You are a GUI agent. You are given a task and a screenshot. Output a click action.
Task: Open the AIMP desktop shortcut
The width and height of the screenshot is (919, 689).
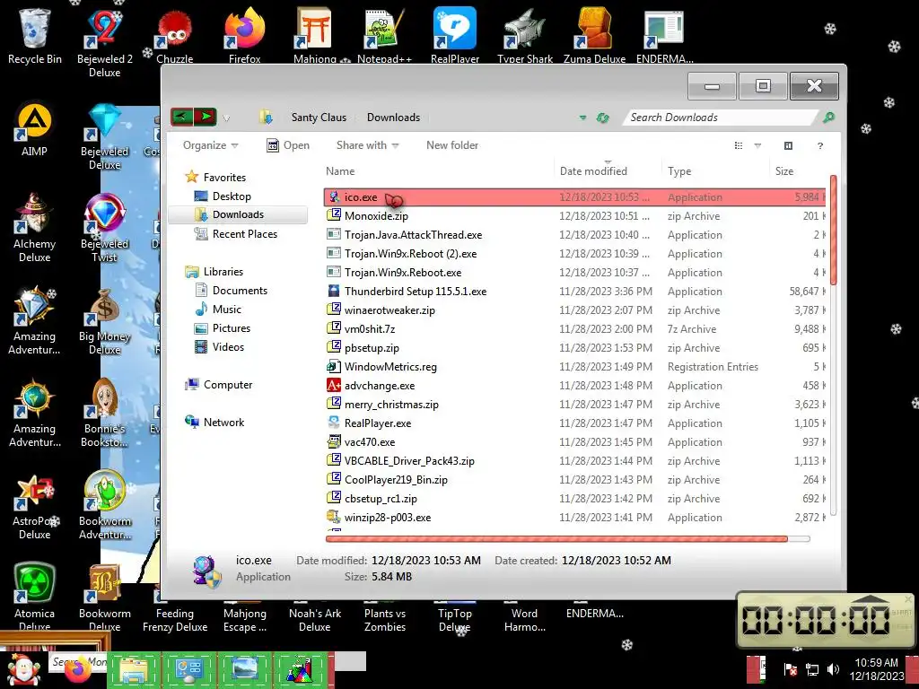click(35, 129)
